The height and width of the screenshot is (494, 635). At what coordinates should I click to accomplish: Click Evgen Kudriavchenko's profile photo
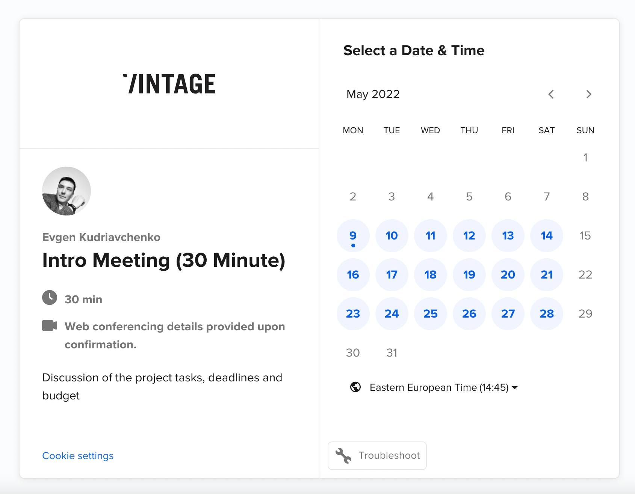point(67,191)
